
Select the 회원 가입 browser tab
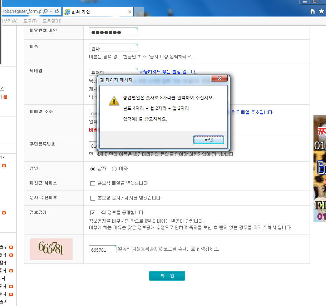pyautogui.click(x=93, y=12)
